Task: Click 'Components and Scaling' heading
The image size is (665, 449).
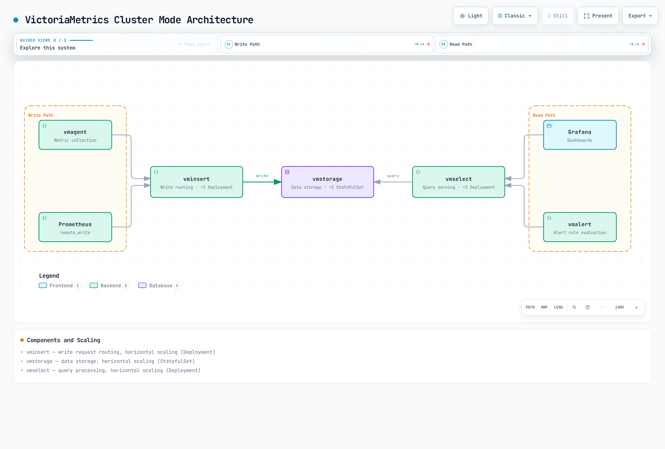Action: [64, 340]
